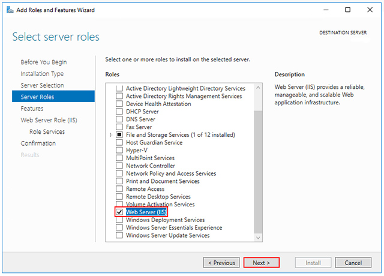Expand File and Storage Services node

coord(112,135)
